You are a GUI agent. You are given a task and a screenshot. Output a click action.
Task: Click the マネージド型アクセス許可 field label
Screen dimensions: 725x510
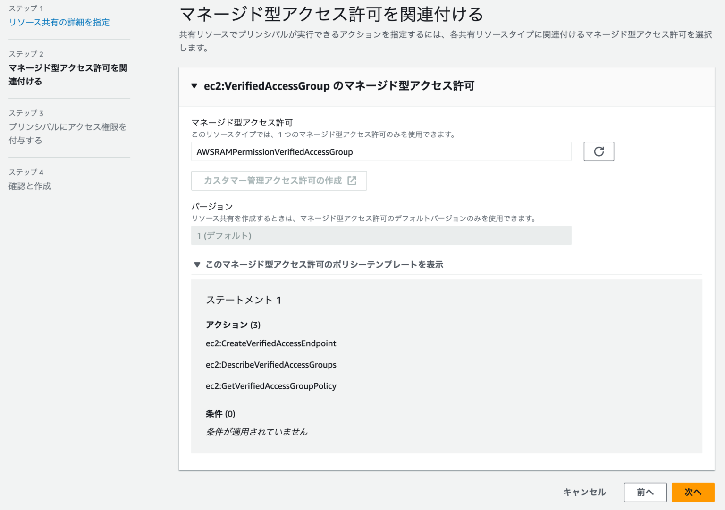[242, 123]
